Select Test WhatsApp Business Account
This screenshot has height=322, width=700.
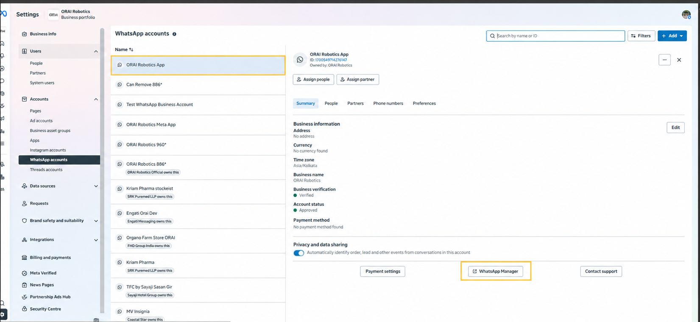[198, 105]
